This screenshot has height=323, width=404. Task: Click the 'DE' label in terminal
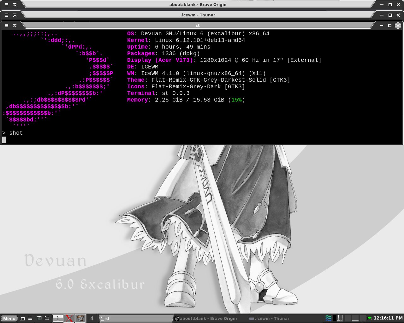coord(131,67)
